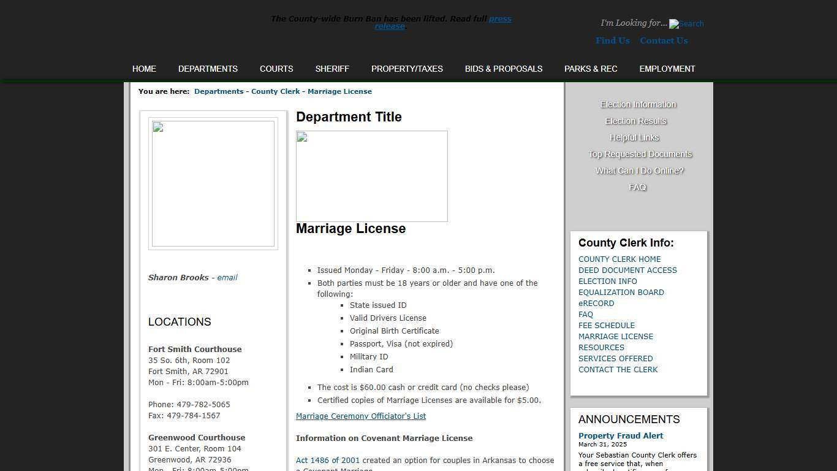Viewport: 837px width, 471px height.
Task: Open the Election Results sidebar link
Action: point(635,121)
